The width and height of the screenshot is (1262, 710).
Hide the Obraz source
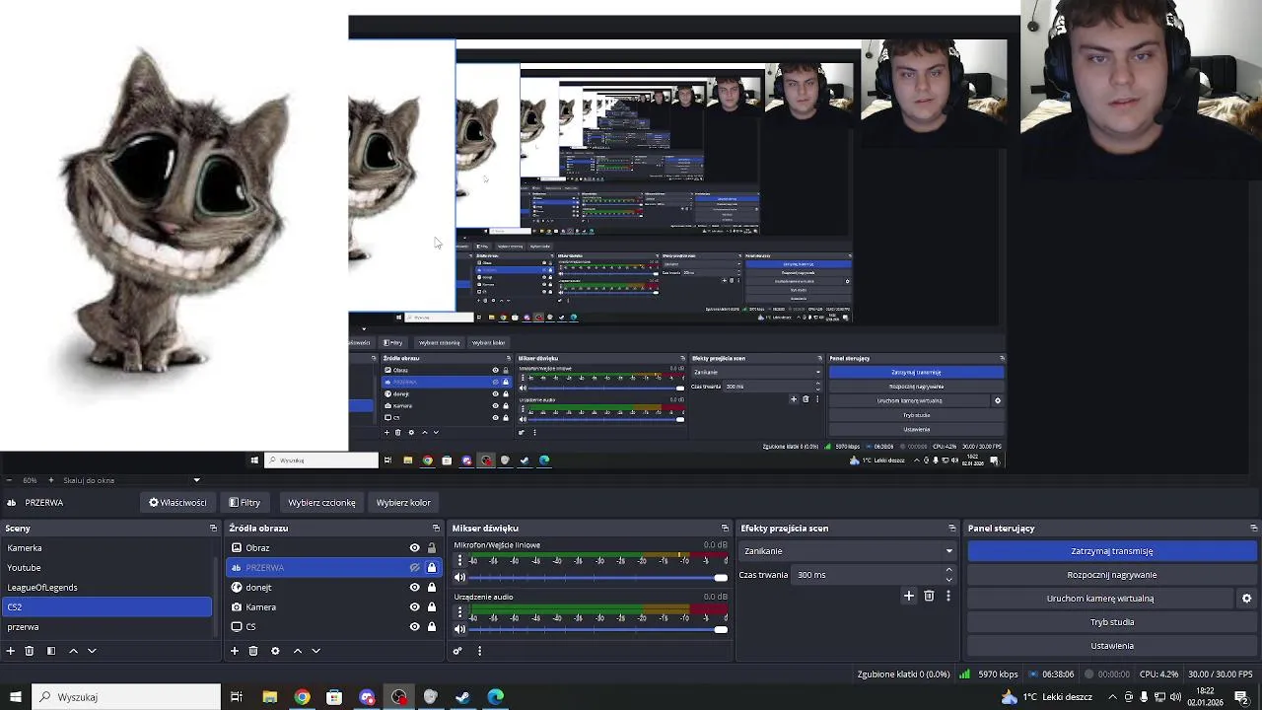point(415,548)
